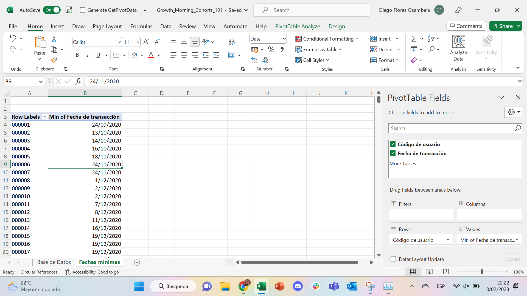Image resolution: width=527 pixels, height=296 pixels.
Task: Select the Bold formatting icon
Action: (77, 55)
